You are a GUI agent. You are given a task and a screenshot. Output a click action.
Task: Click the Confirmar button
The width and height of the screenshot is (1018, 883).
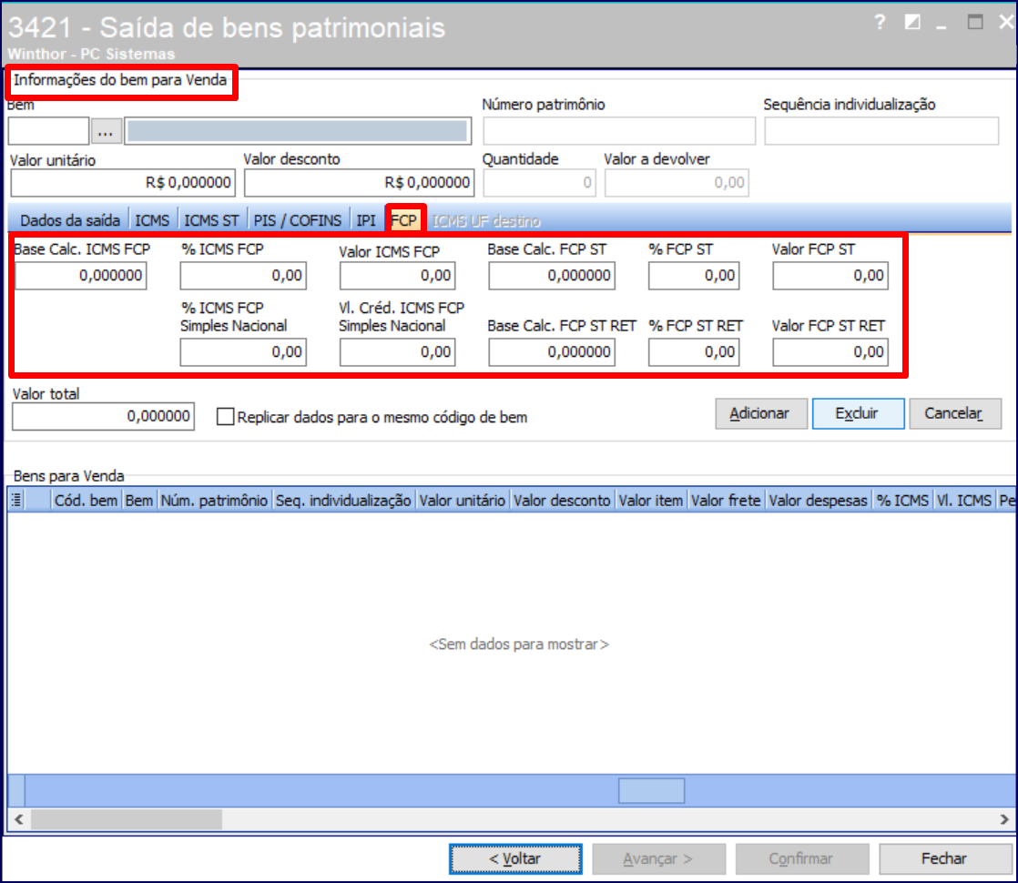pos(802,859)
